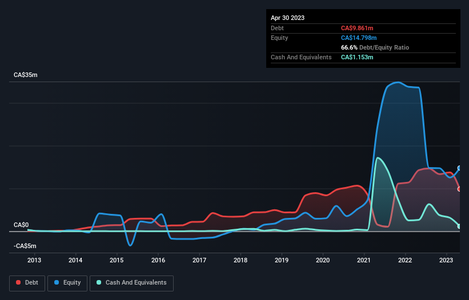The height and width of the screenshot is (300, 469).
Task: Click the 2018 x-axis label
Action: [240, 260]
